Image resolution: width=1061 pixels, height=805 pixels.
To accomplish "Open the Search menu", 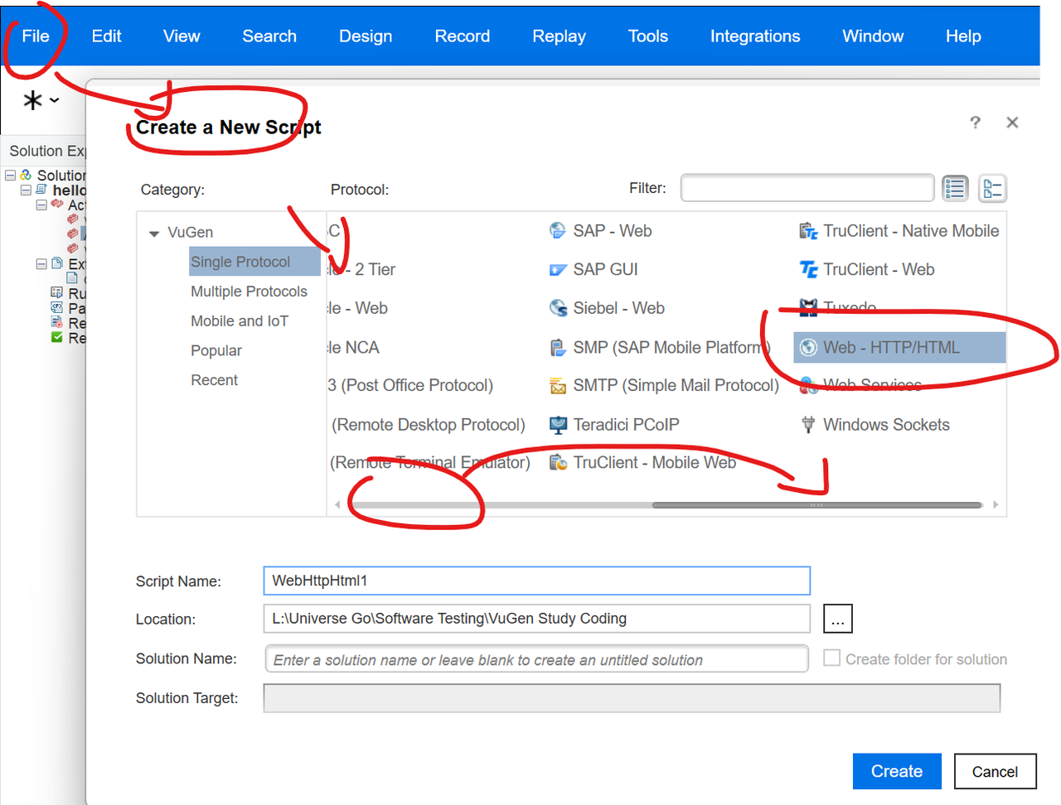I will (x=269, y=36).
